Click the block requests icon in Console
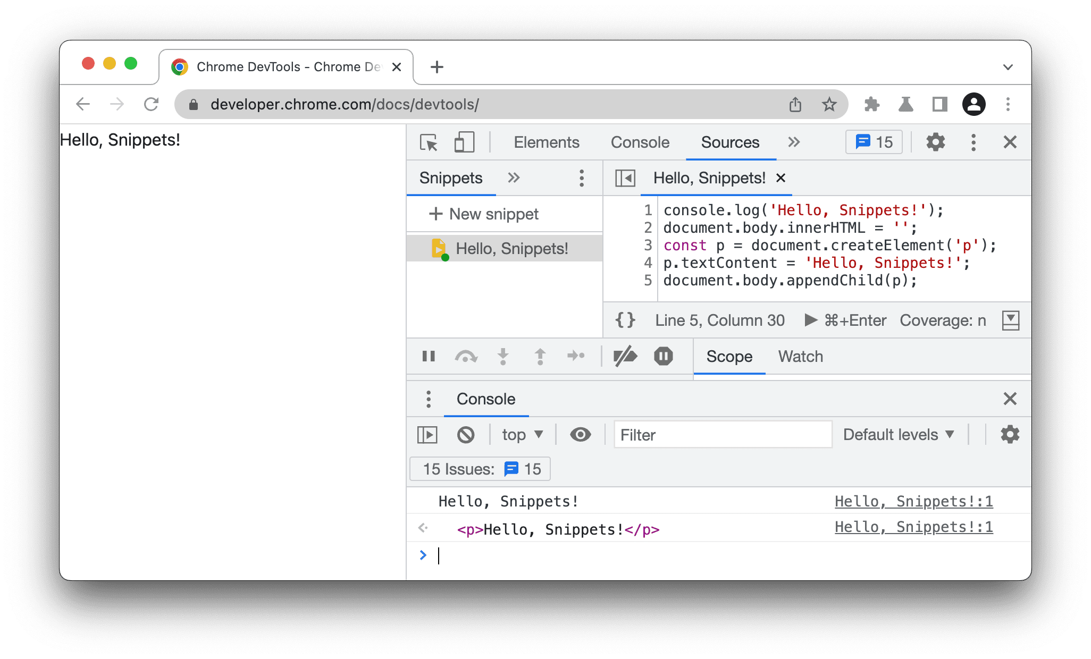Image resolution: width=1091 pixels, height=659 pixels. pos(466,435)
